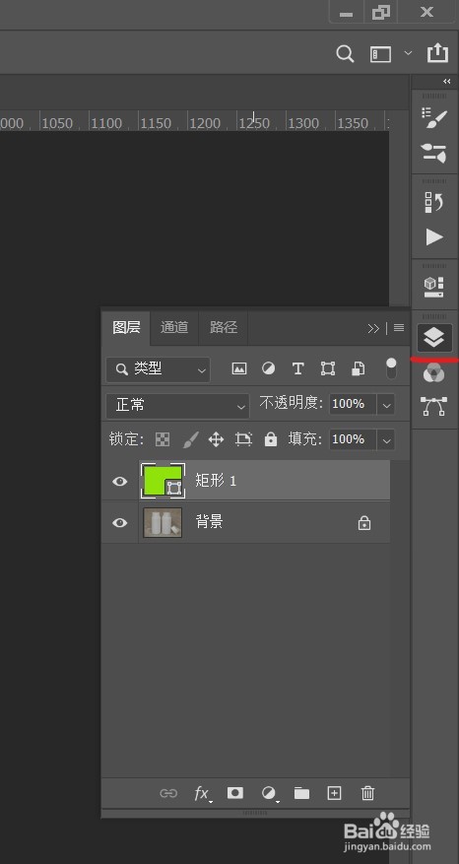This screenshot has height=864, width=459.
Task: Filter layers by smart objects icon
Action: click(x=359, y=369)
